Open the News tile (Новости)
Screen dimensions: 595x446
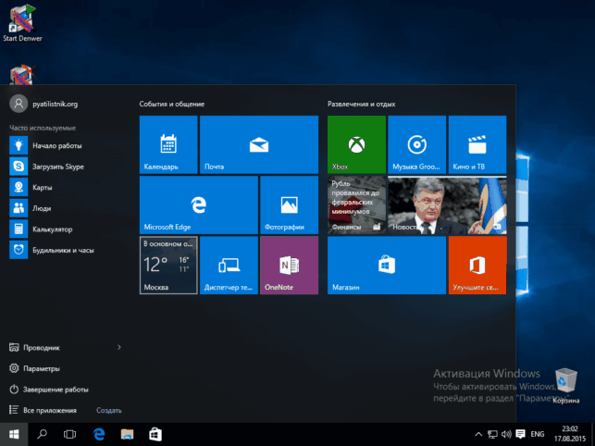point(447,205)
